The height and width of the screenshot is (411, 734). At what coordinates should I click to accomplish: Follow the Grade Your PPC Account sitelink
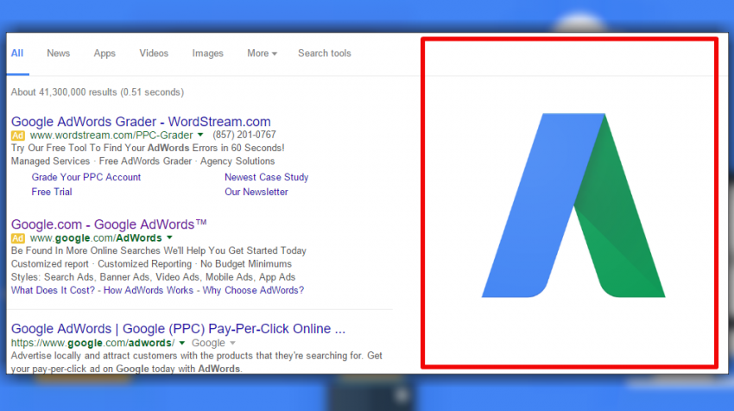pyautogui.click(x=86, y=177)
